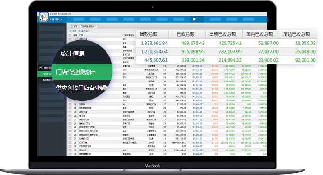Click the value 426,725.41

click(x=230, y=43)
